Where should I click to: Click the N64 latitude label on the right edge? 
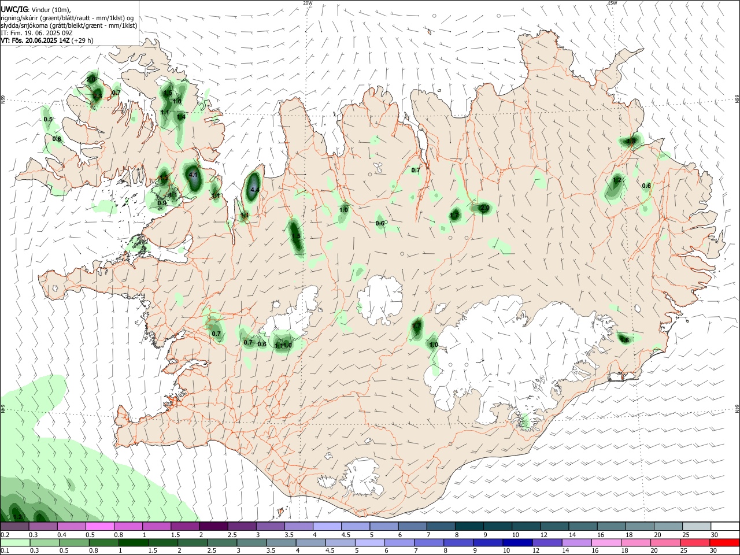pyautogui.click(x=737, y=408)
